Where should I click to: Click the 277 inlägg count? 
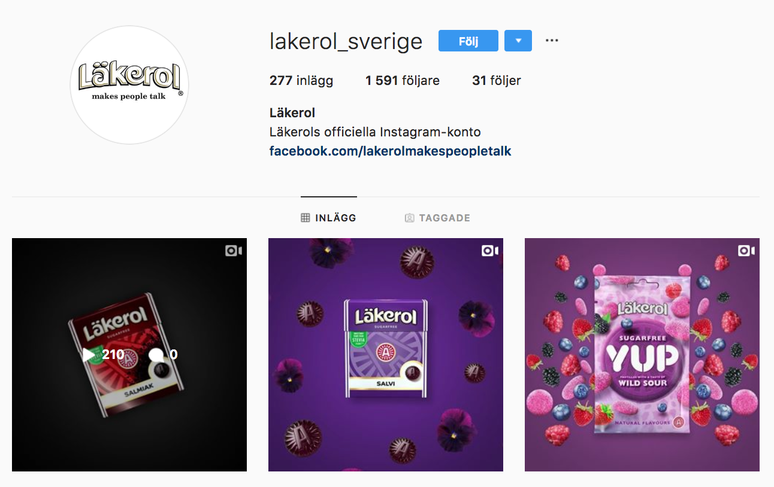pyautogui.click(x=301, y=80)
